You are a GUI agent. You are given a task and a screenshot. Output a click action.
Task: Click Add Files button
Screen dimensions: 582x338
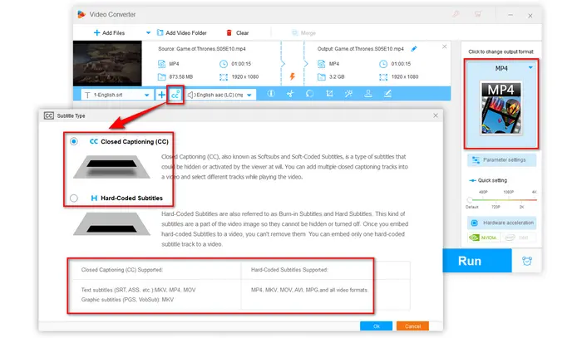(109, 32)
